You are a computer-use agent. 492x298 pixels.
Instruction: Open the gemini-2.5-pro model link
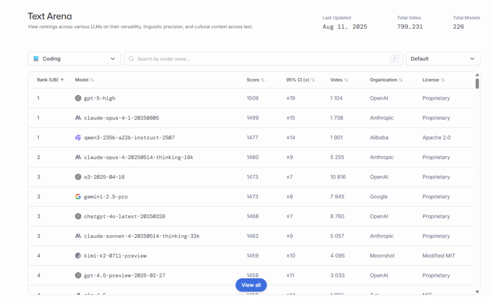click(x=106, y=197)
